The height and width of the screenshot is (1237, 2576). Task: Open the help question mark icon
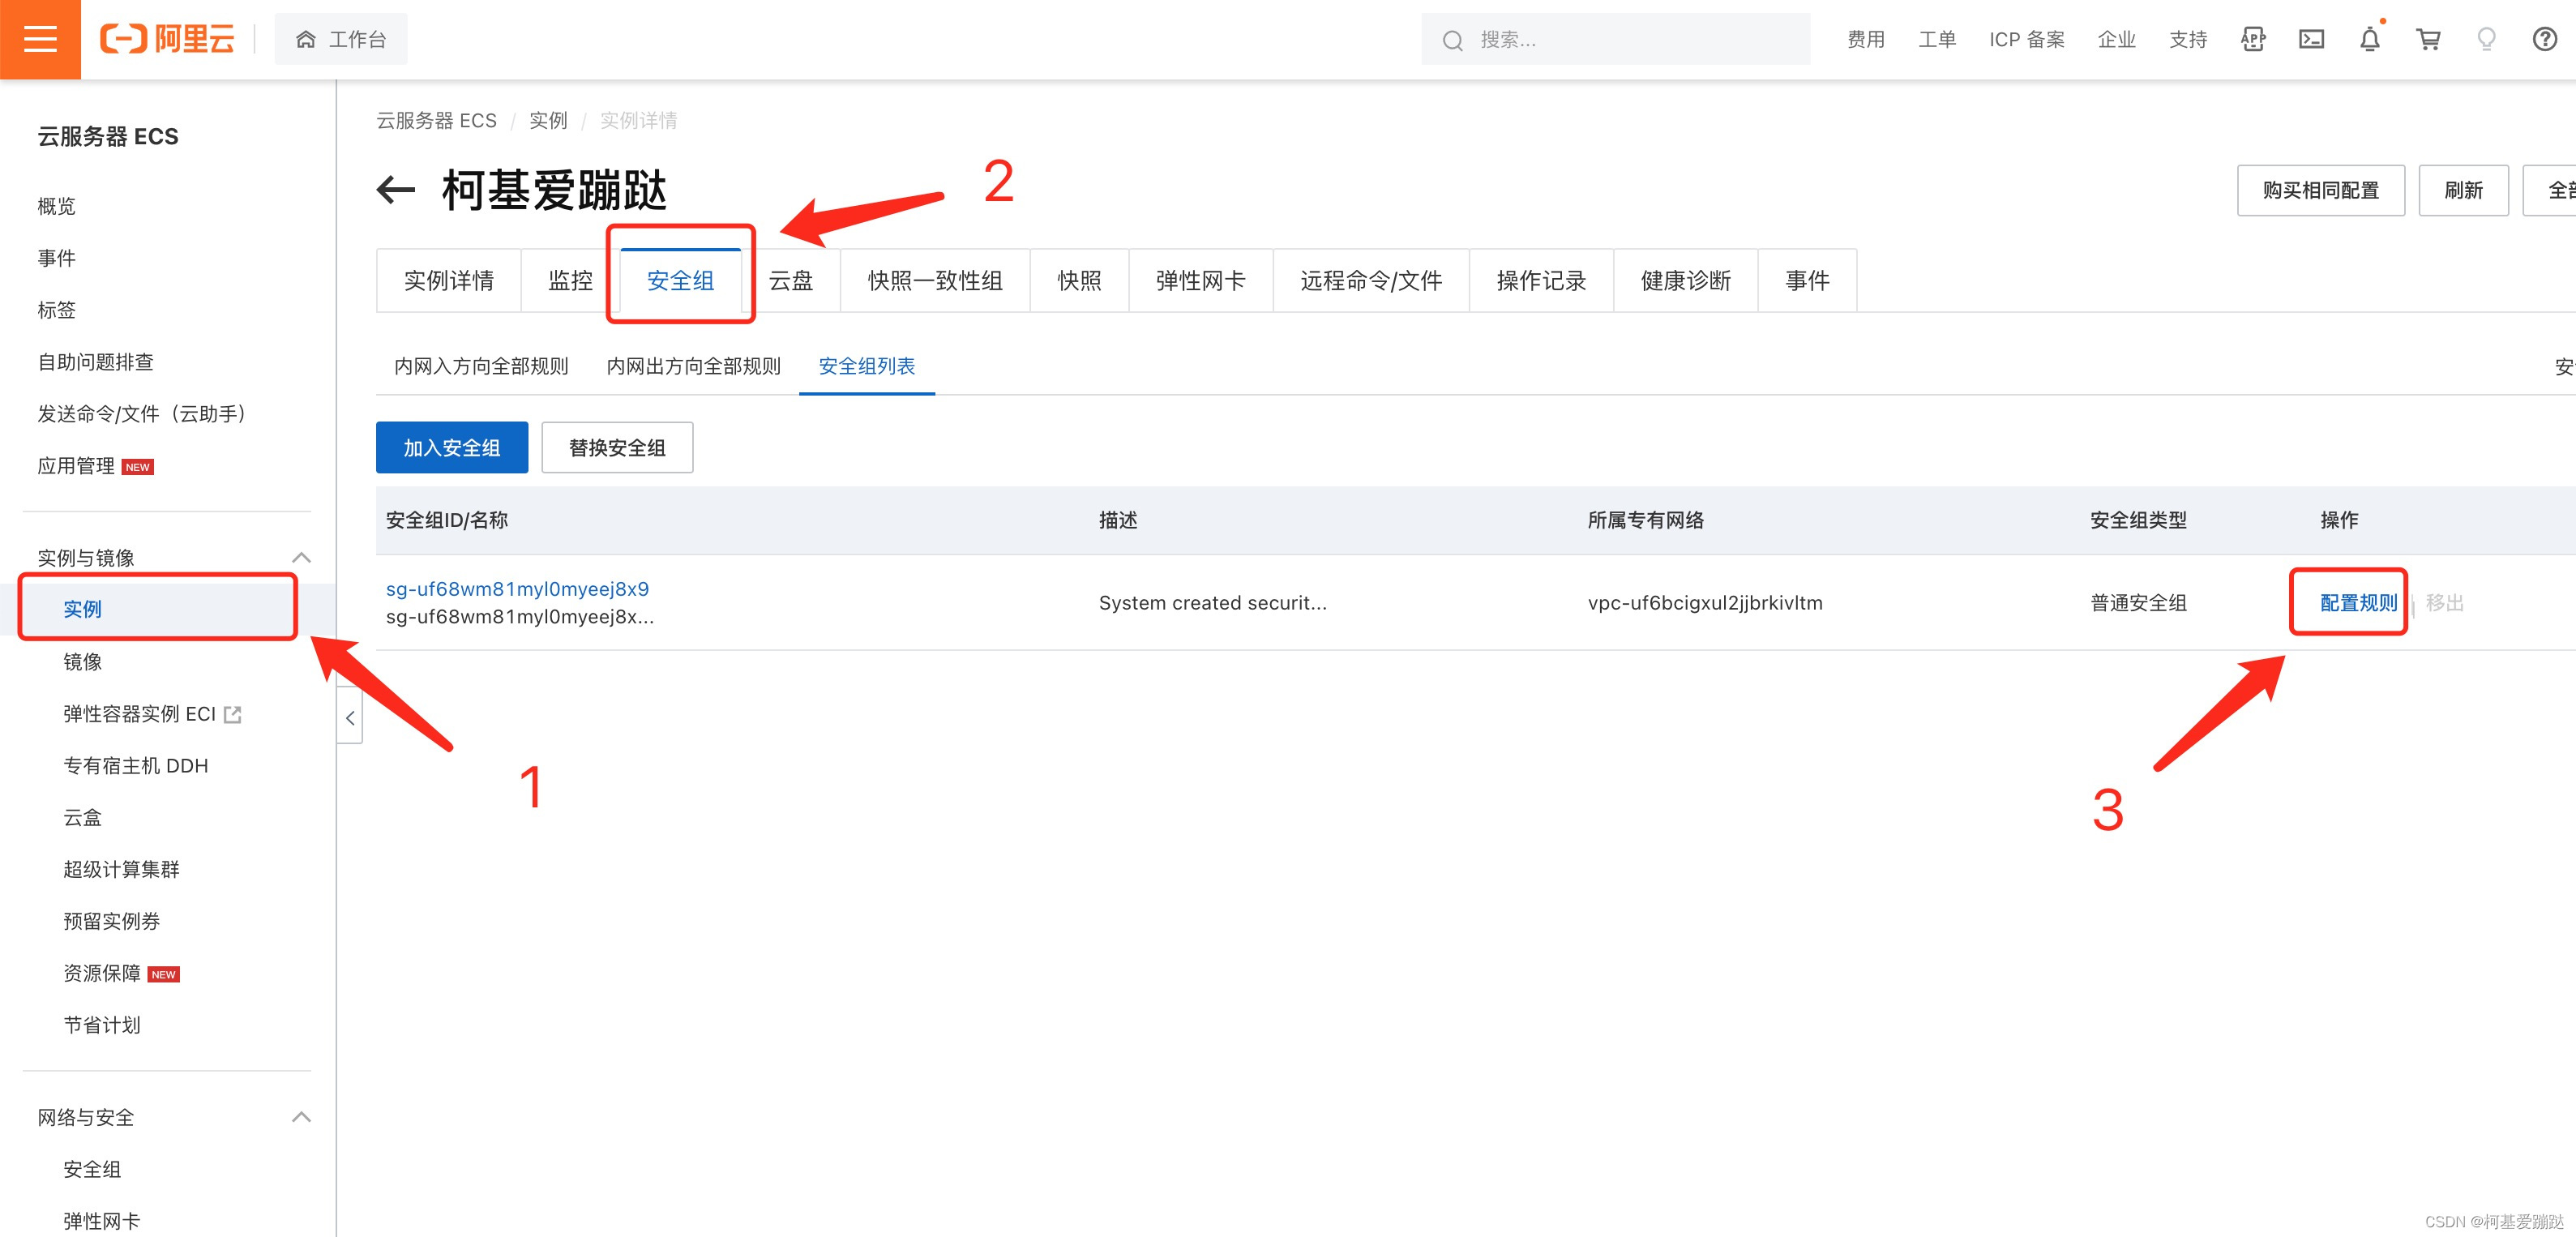tap(2544, 39)
